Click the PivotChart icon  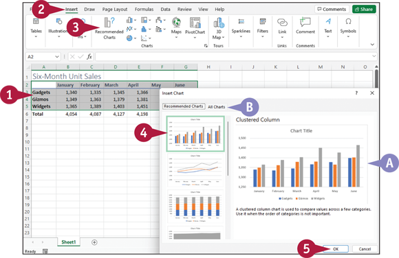point(195,23)
